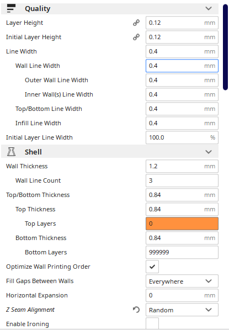
Task: Click the Shell section icon
Action: pos(11,152)
